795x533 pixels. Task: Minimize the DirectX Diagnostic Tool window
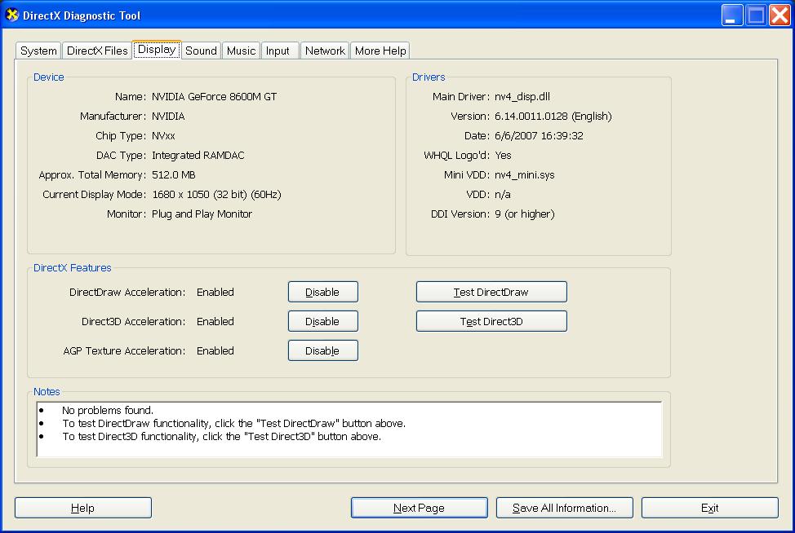(x=732, y=15)
